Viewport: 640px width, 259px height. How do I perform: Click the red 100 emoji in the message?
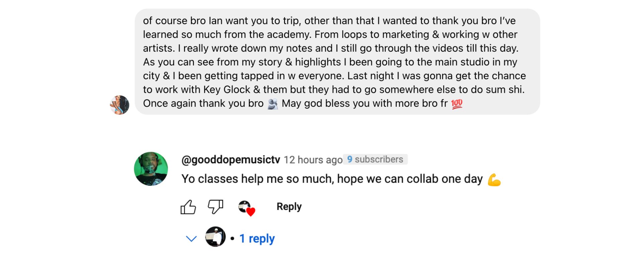[457, 104]
